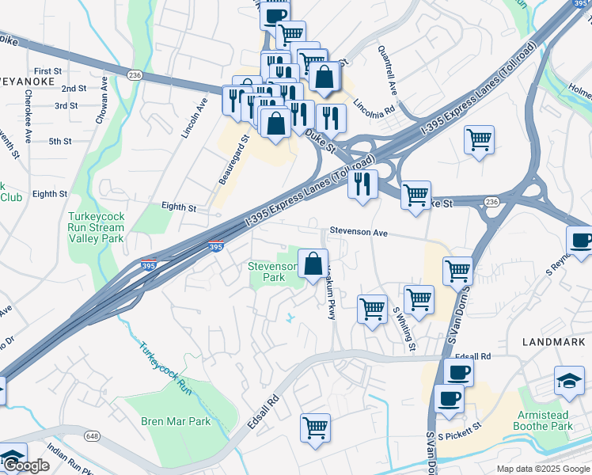Click the Map data ©2025 Google text
592x475 pixels.
pos(543,469)
